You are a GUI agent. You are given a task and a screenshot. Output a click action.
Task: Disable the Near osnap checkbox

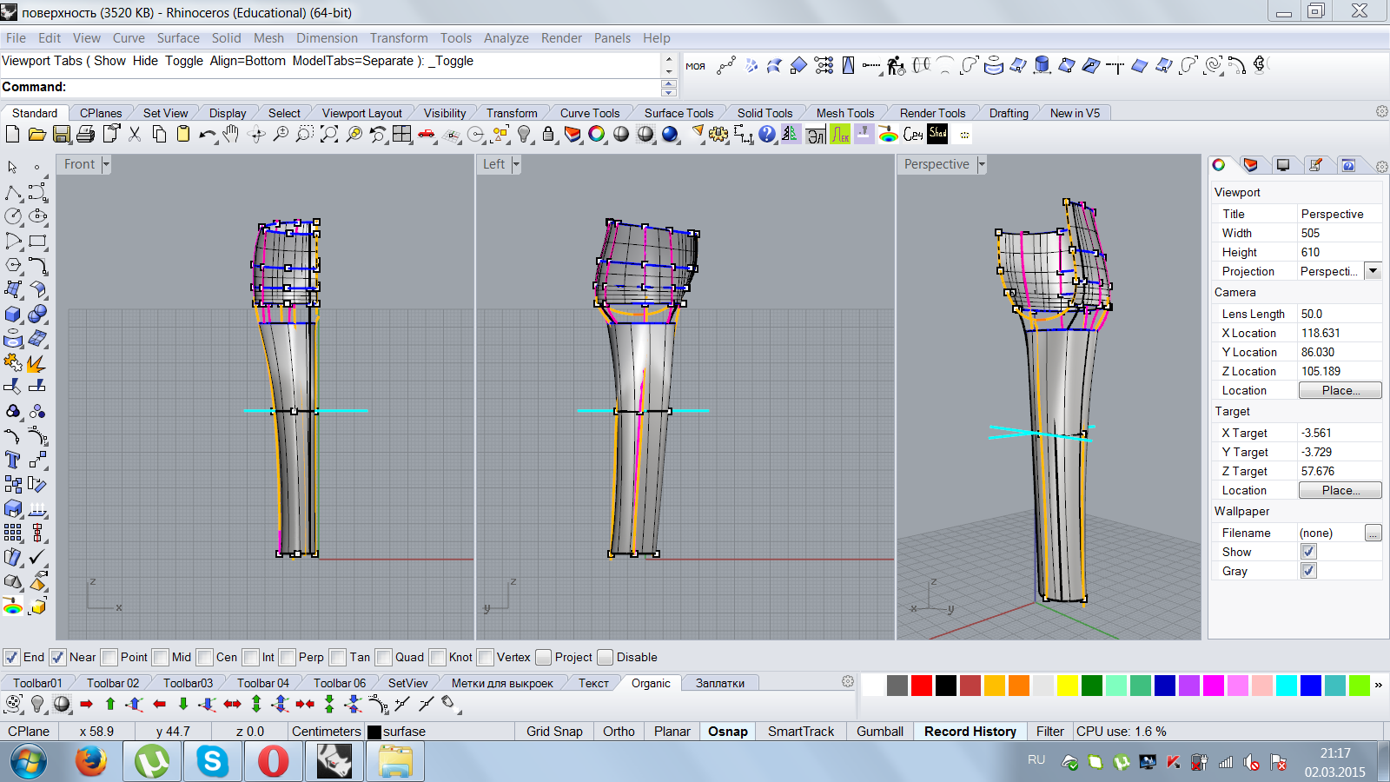click(x=58, y=657)
